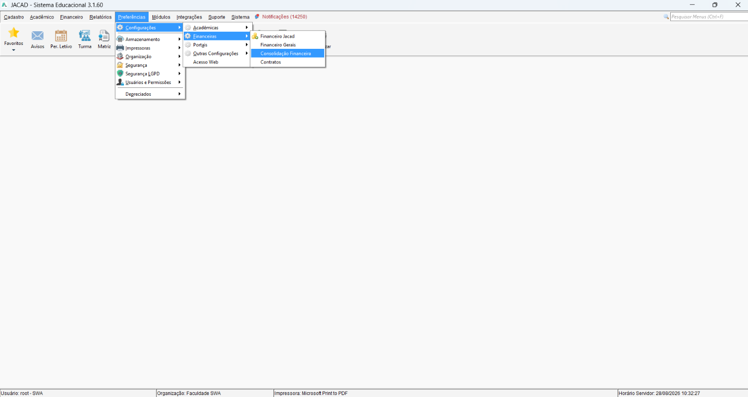Open the Financeiro menu in menu bar
Image resolution: width=748 pixels, height=397 pixels.
71,17
